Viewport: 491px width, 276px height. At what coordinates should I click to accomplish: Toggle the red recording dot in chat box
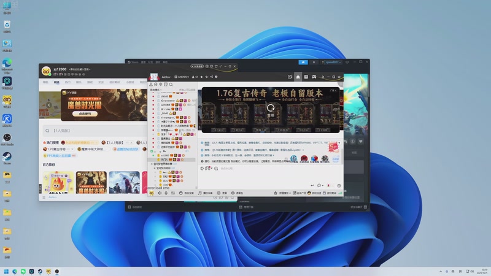coord(328,186)
